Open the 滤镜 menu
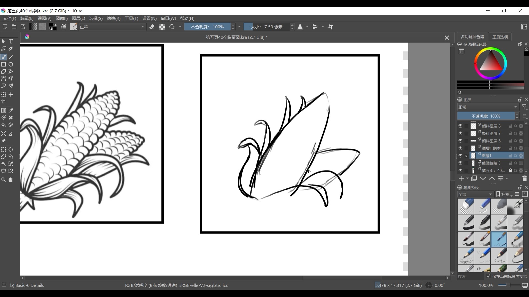 pyautogui.click(x=114, y=18)
